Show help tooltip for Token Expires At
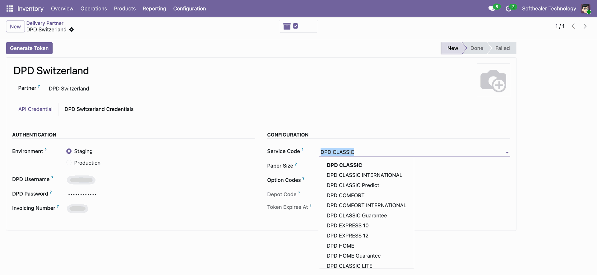 coord(311,206)
